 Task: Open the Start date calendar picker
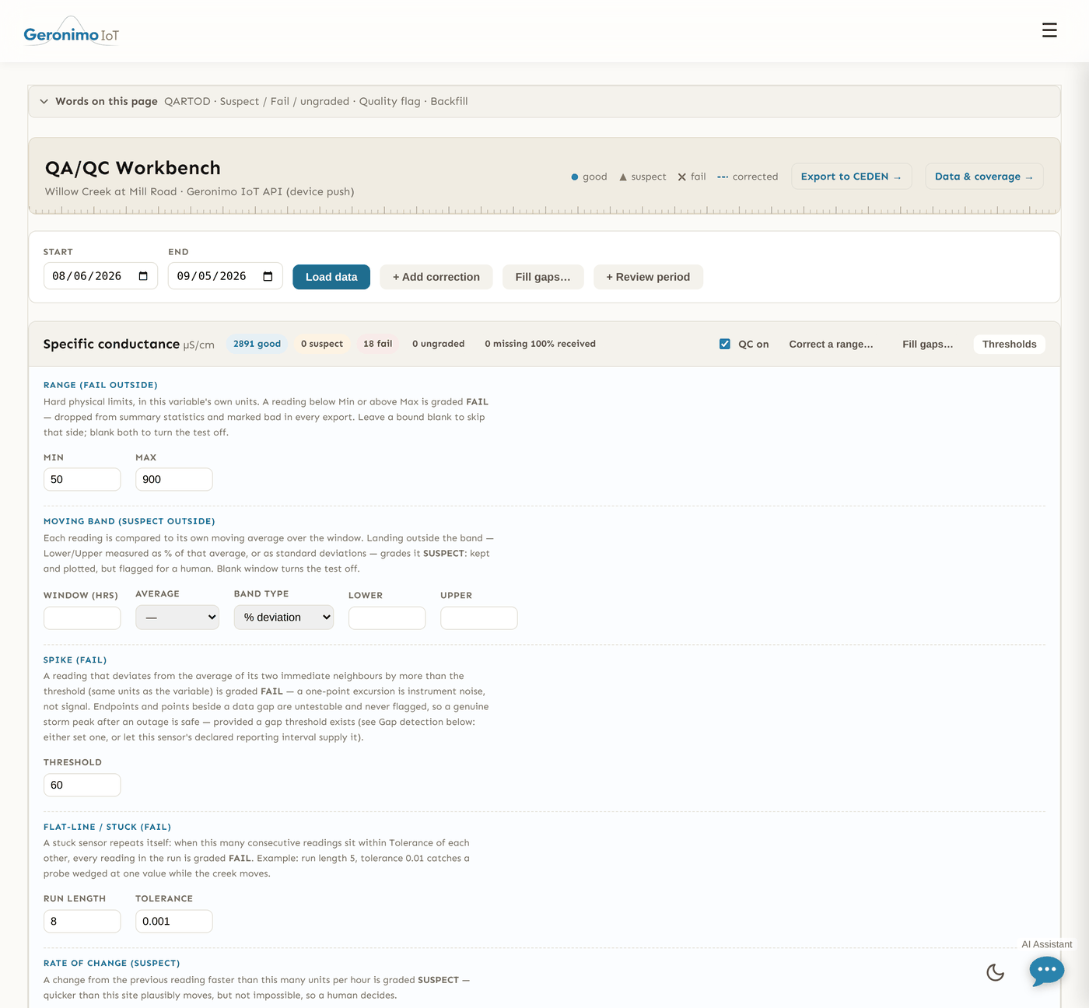tap(143, 276)
